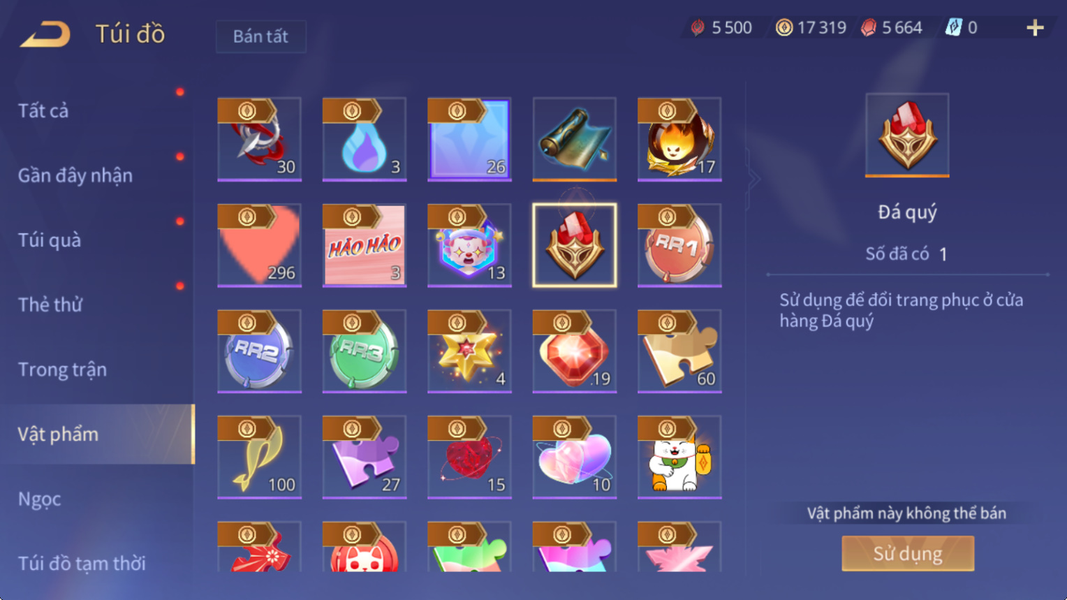Select the blue flame drop item
The width and height of the screenshot is (1067, 600).
coord(364,139)
